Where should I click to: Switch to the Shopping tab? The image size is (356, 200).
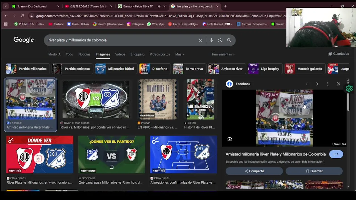pos(137,54)
